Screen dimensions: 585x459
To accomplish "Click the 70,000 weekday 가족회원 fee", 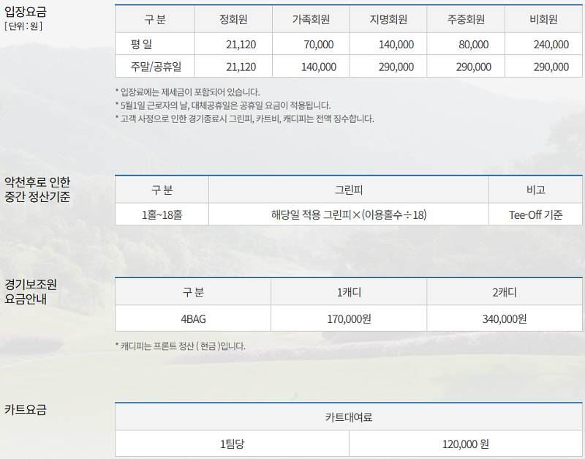I will click(x=318, y=45).
